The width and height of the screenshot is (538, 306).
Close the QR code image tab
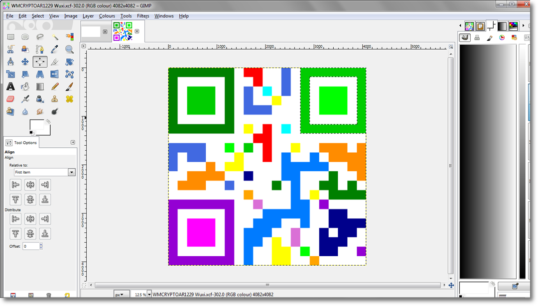click(137, 31)
